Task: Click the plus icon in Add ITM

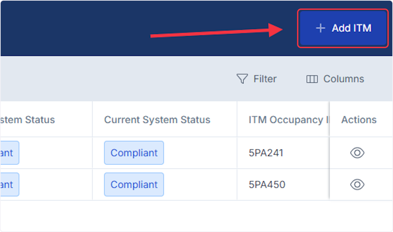Action: (x=320, y=28)
